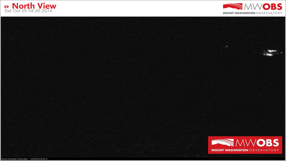The image size is (286, 161).
Task: Click the gray MW letters in header logo
Action: [x=253, y=7]
